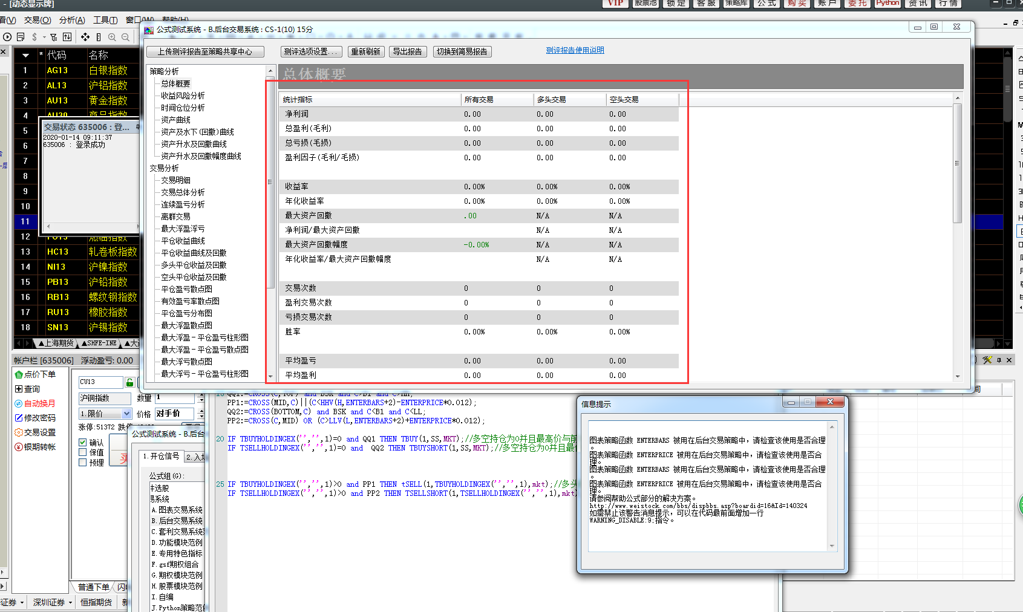Viewport: 1023px width, 612px height.
Task: Click the zoom in magnifier icon
Action: 112,37
